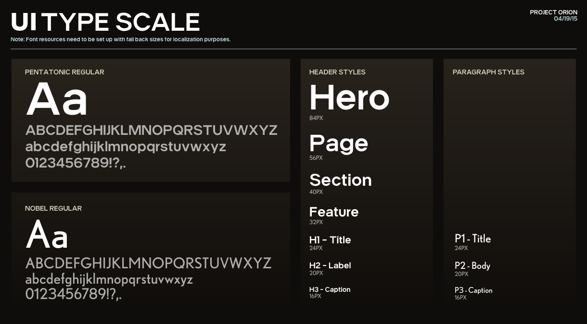The height and width of the screenshot is (324, 587).
Task: Click the Pentatonic uppercase alphabet line
Action: coord(151,131)
